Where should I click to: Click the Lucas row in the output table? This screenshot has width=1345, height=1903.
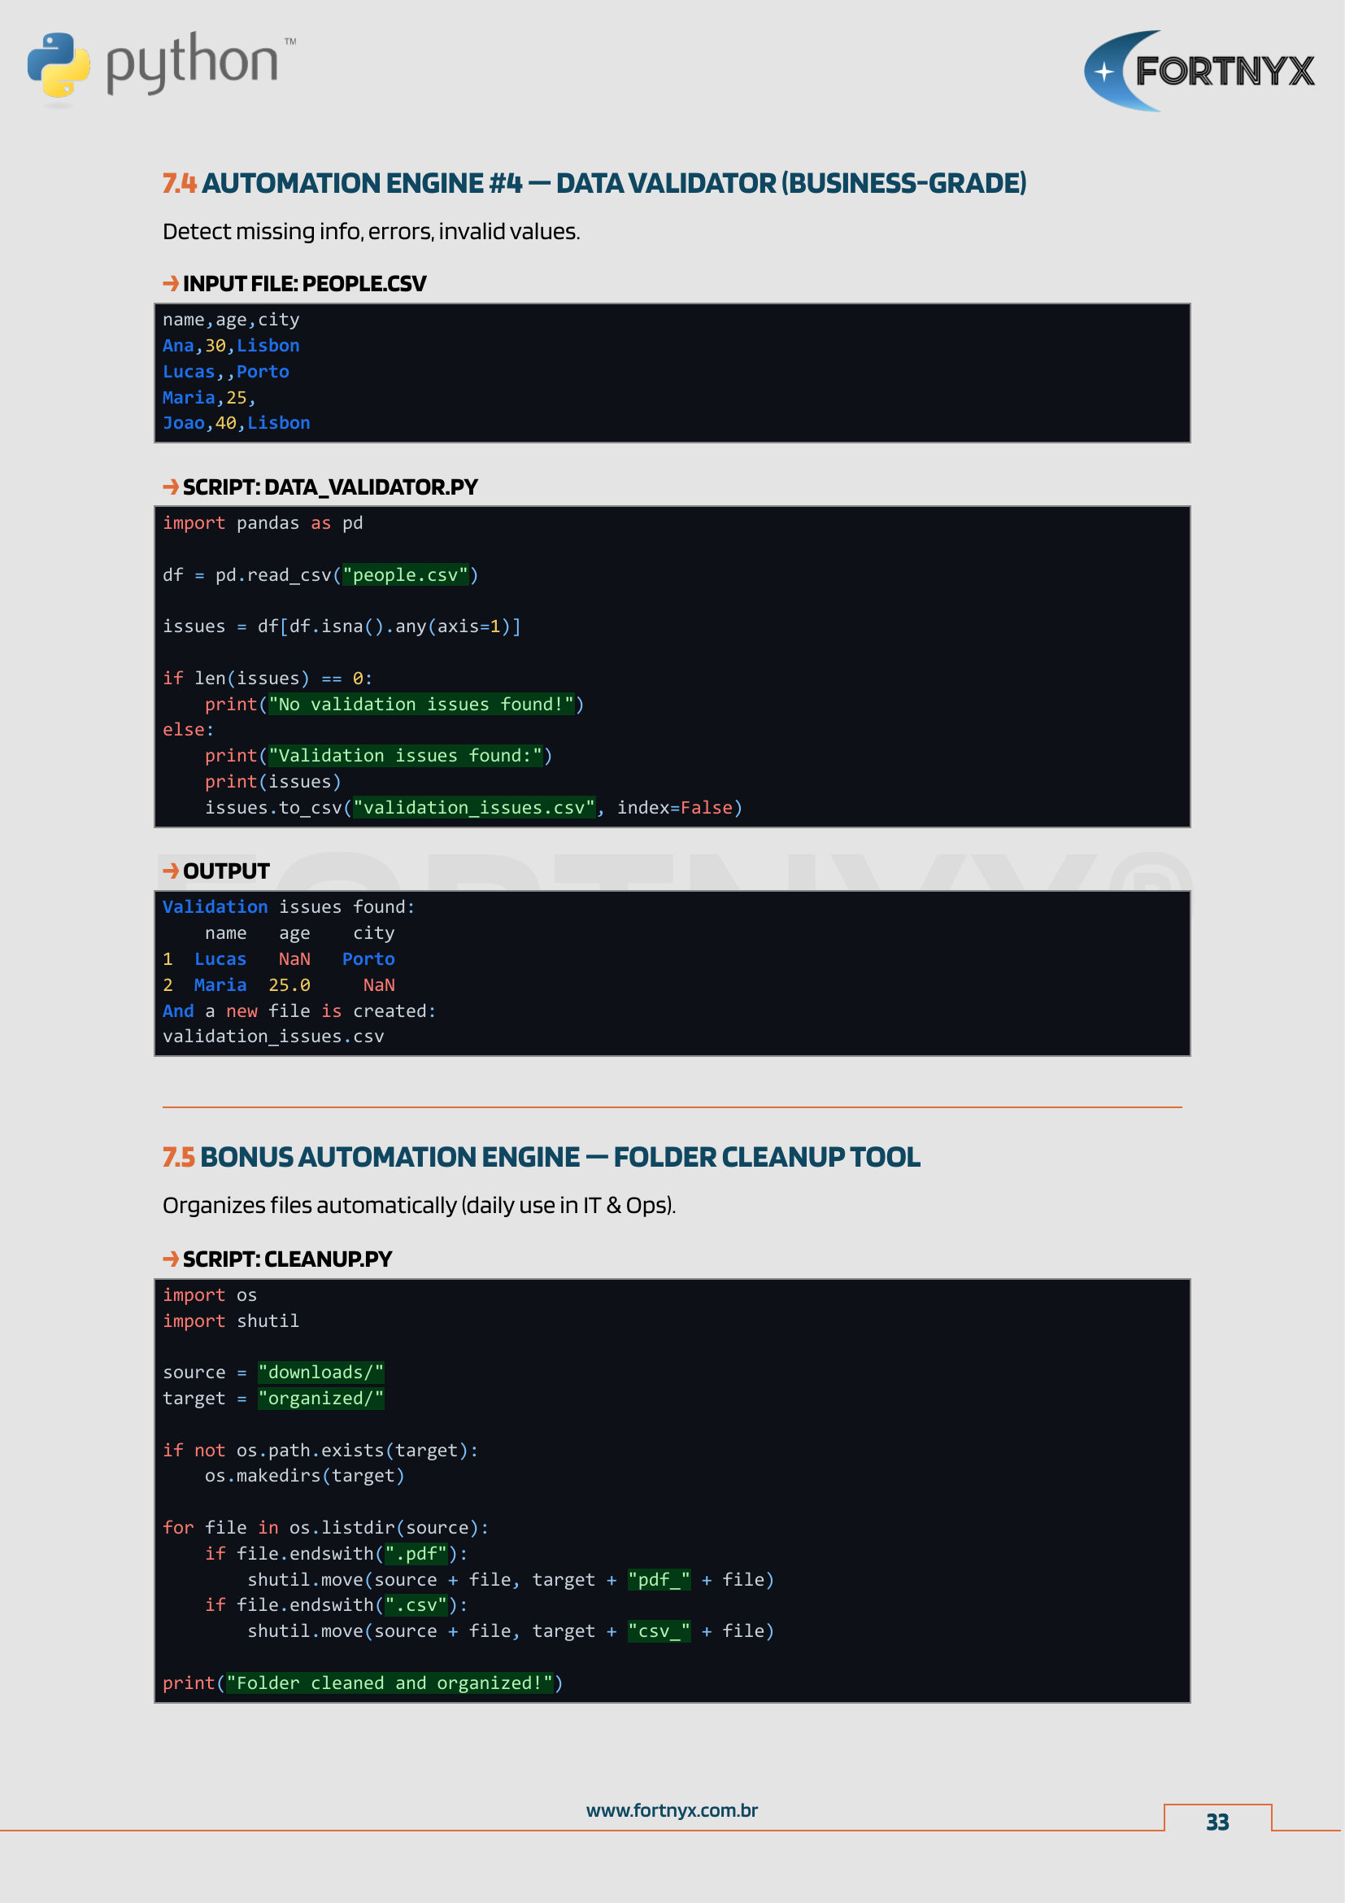[x=278, y=959]
